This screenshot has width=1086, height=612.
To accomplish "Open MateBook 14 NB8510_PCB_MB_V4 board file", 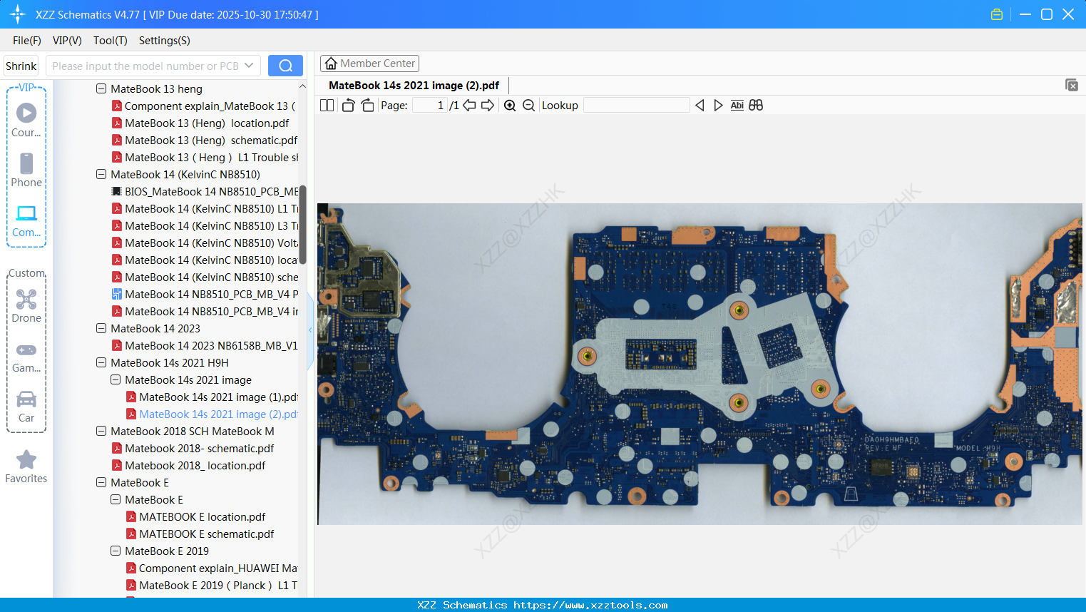I will [205, 295].
